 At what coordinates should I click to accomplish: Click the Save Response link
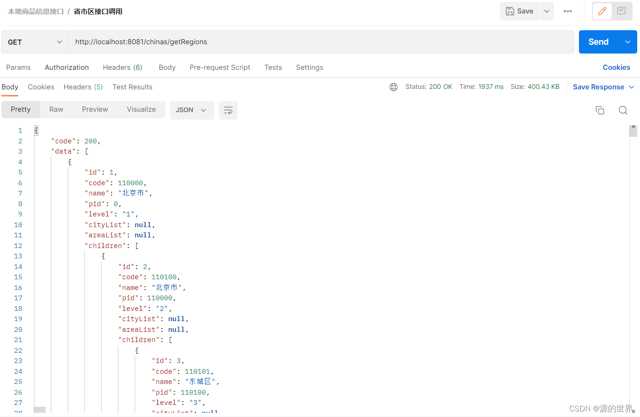(599, 87)
